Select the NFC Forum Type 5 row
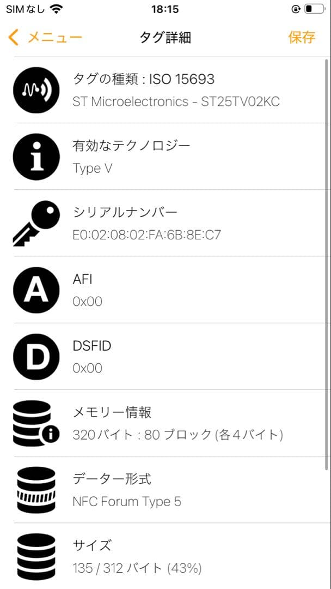This screenshot has height=589, width=331. tap(180, 489)
